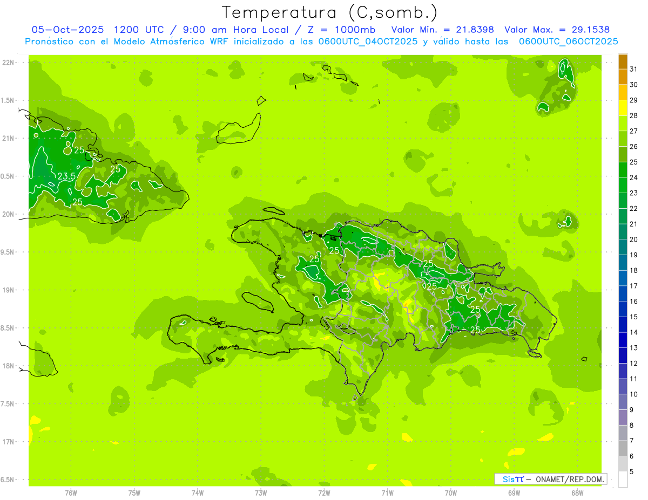Select the ONAMET/REP.DOM. credit label
Viewport: 648px width, 500px height.
[570, 479]
